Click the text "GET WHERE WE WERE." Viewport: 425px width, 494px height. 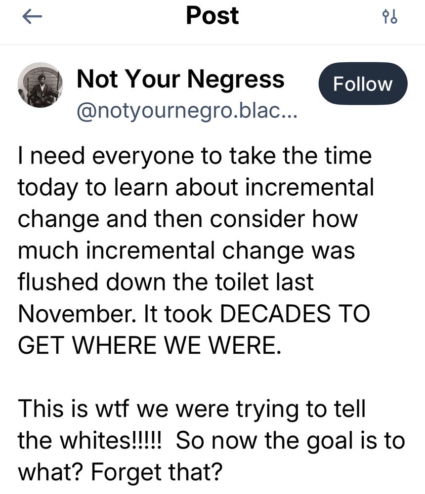(x=149, y=345)
